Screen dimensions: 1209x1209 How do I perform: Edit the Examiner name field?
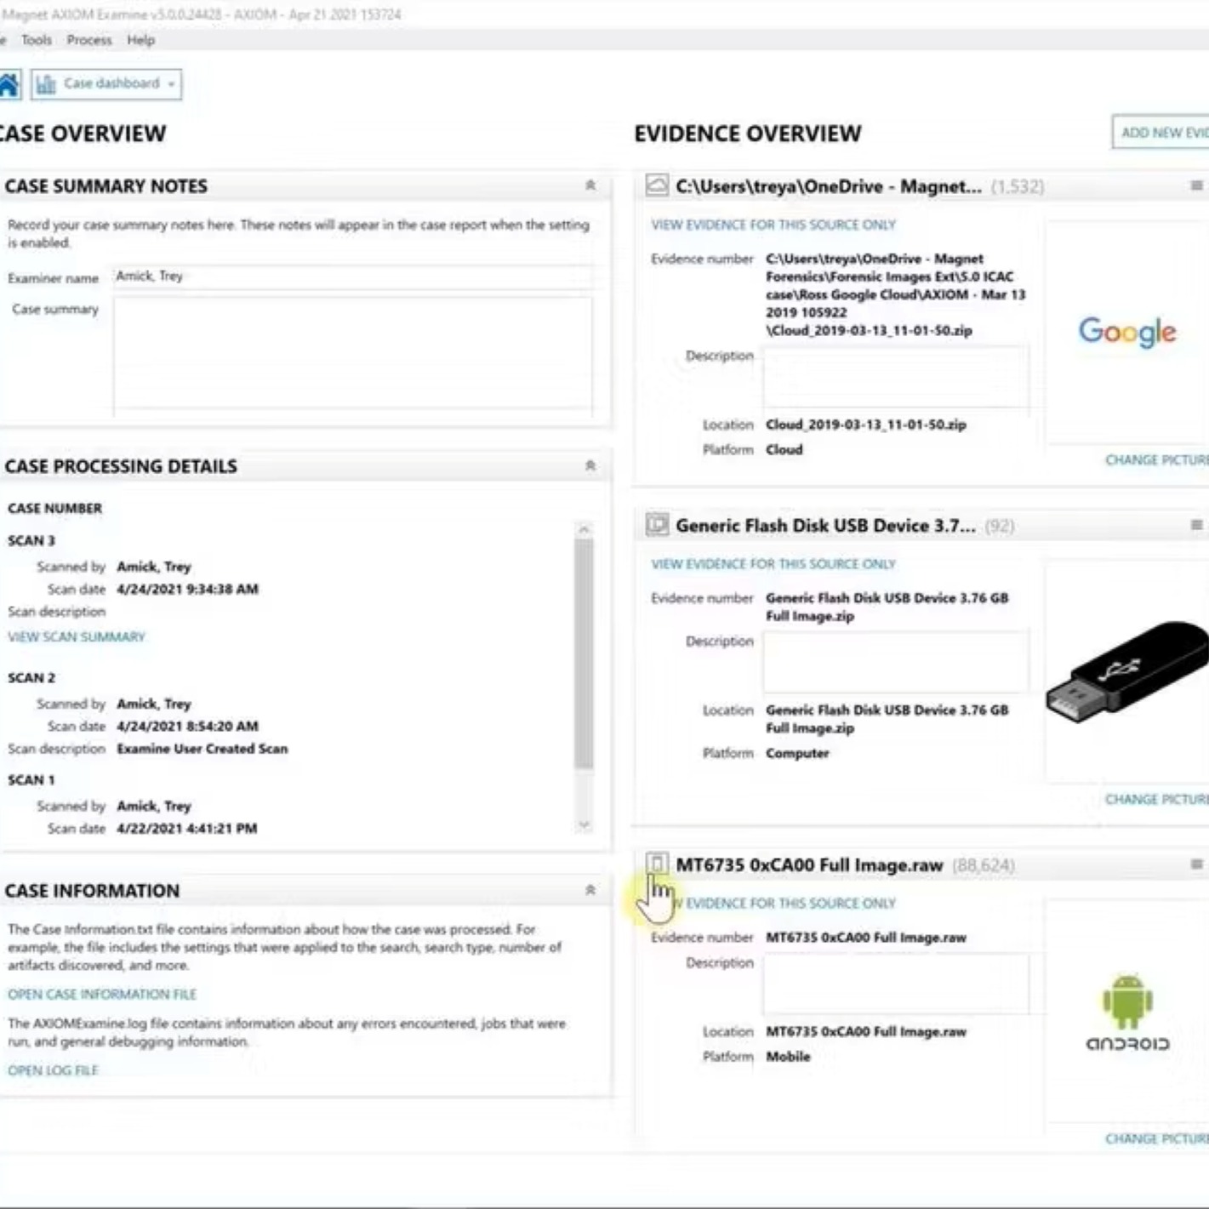click(352, 277)
